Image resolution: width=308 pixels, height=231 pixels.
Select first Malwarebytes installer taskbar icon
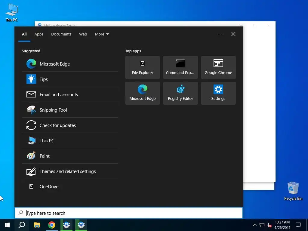pos(66,225)
